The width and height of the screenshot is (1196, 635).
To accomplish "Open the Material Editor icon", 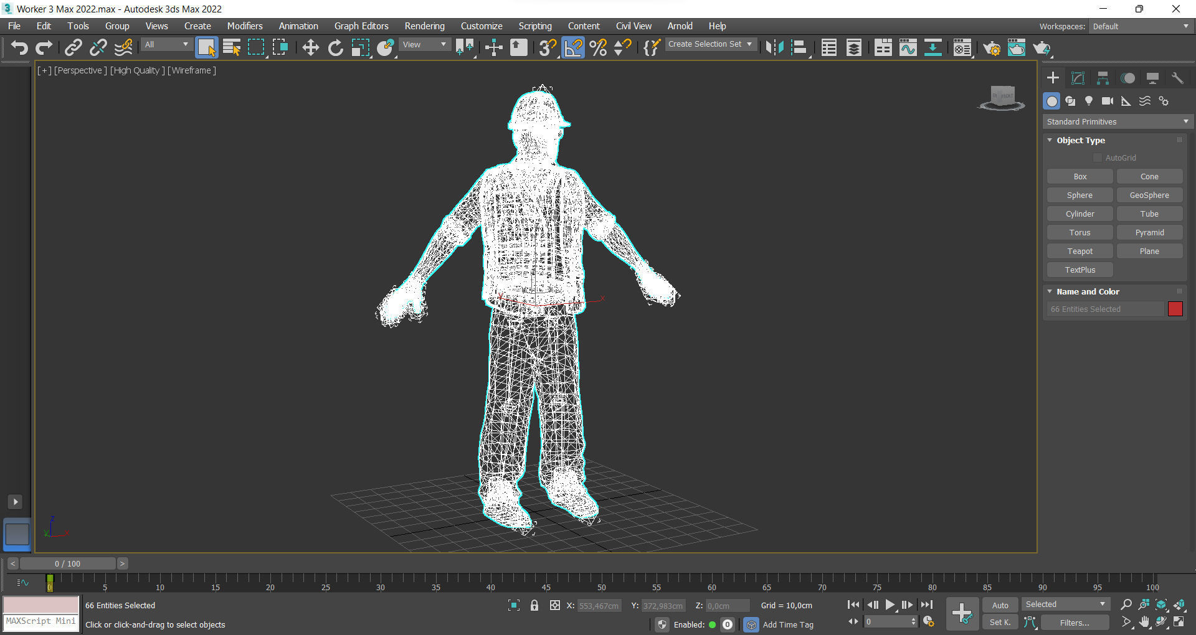I will tap(962, 48).
